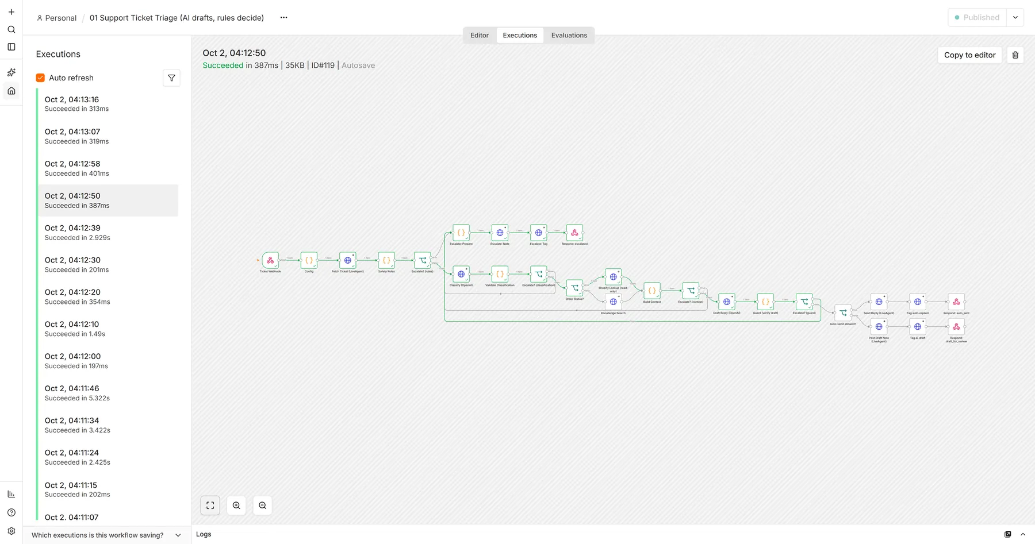This screenshot has width=1035, height=544.
Task: Switch to the Evaluations tab
Action: pyautogui.click(x=569, y=35)
